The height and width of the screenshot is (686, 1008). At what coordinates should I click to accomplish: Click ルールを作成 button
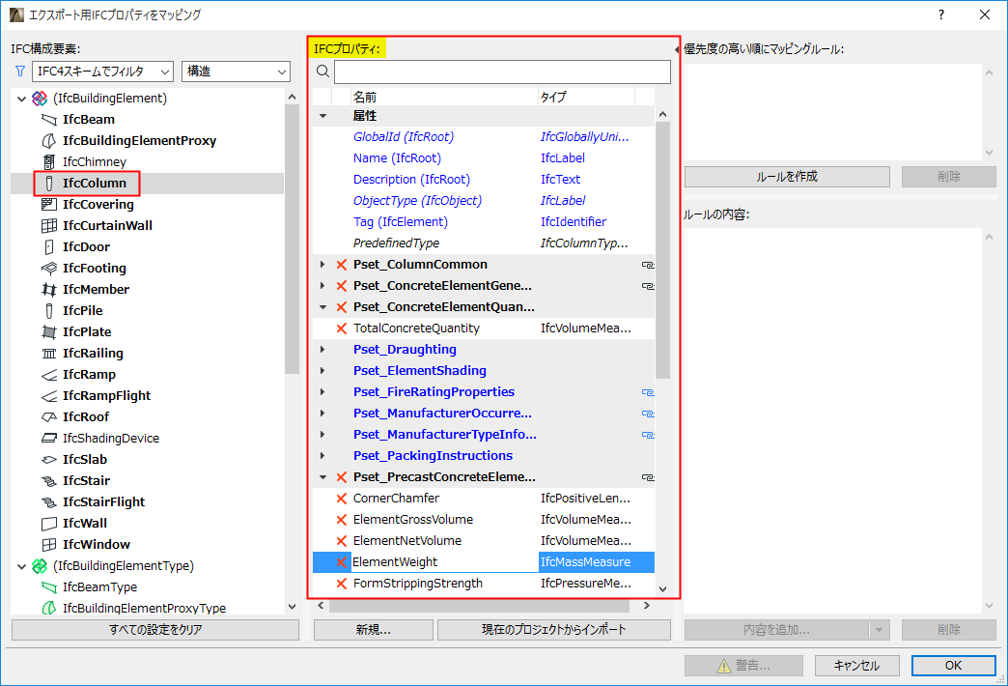pyautogui.click(x=787, y=176)
